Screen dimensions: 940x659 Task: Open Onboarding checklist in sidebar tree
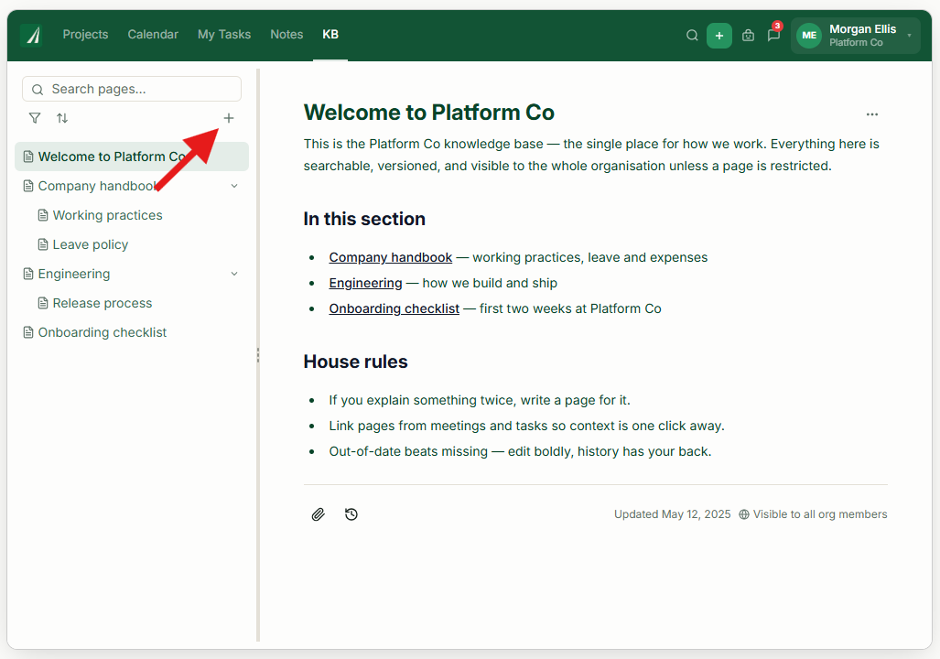pos(131,333)
